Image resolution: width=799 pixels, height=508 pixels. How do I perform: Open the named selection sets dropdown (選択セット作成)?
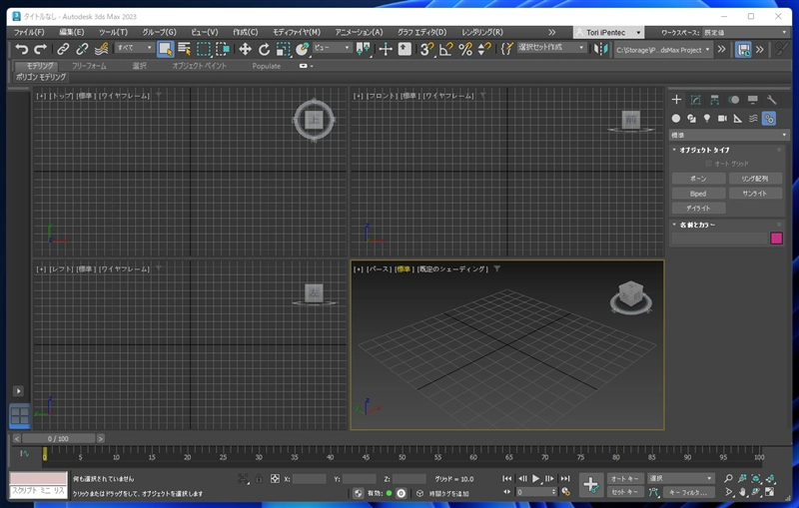(552, 47)
